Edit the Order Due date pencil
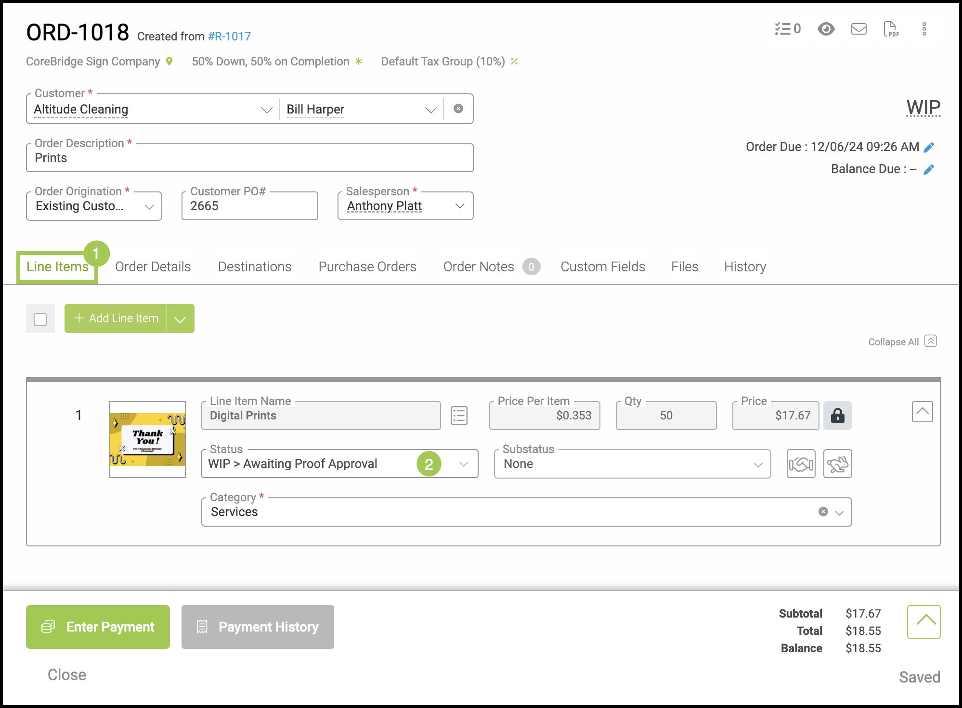This screenshot has width=962, height=708. click(x=929, y=147)
